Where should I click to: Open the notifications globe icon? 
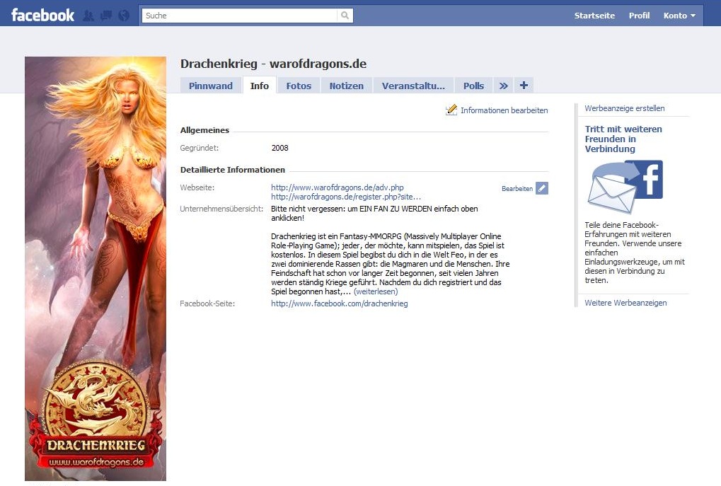(x=124, y=16)
